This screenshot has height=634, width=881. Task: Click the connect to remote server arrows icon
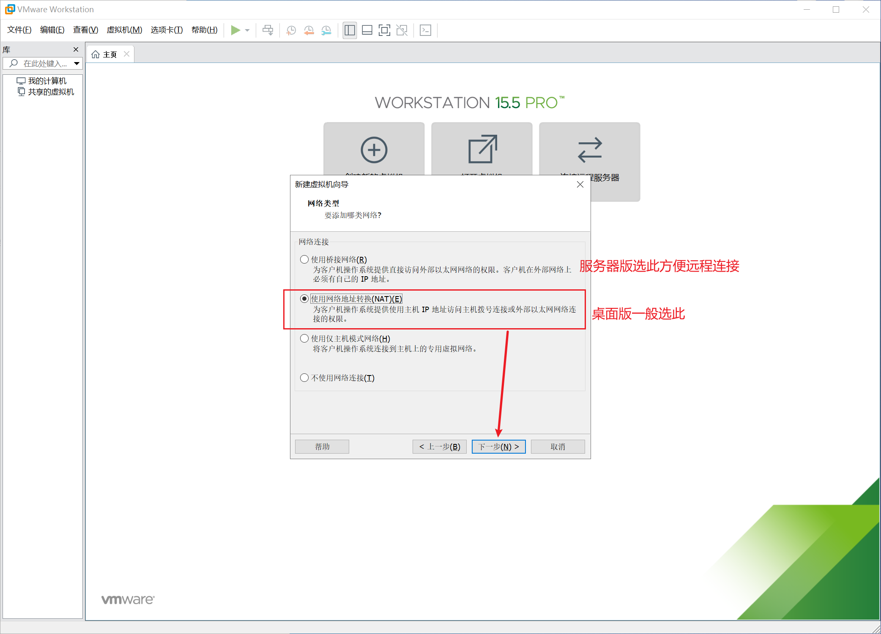[x=590, y=150]
